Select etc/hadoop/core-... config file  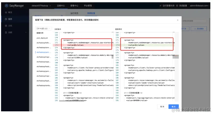click(x=44, y=48)
